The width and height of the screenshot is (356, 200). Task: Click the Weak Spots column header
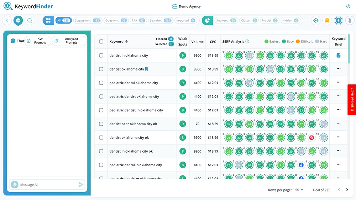[x=183, y=42]
